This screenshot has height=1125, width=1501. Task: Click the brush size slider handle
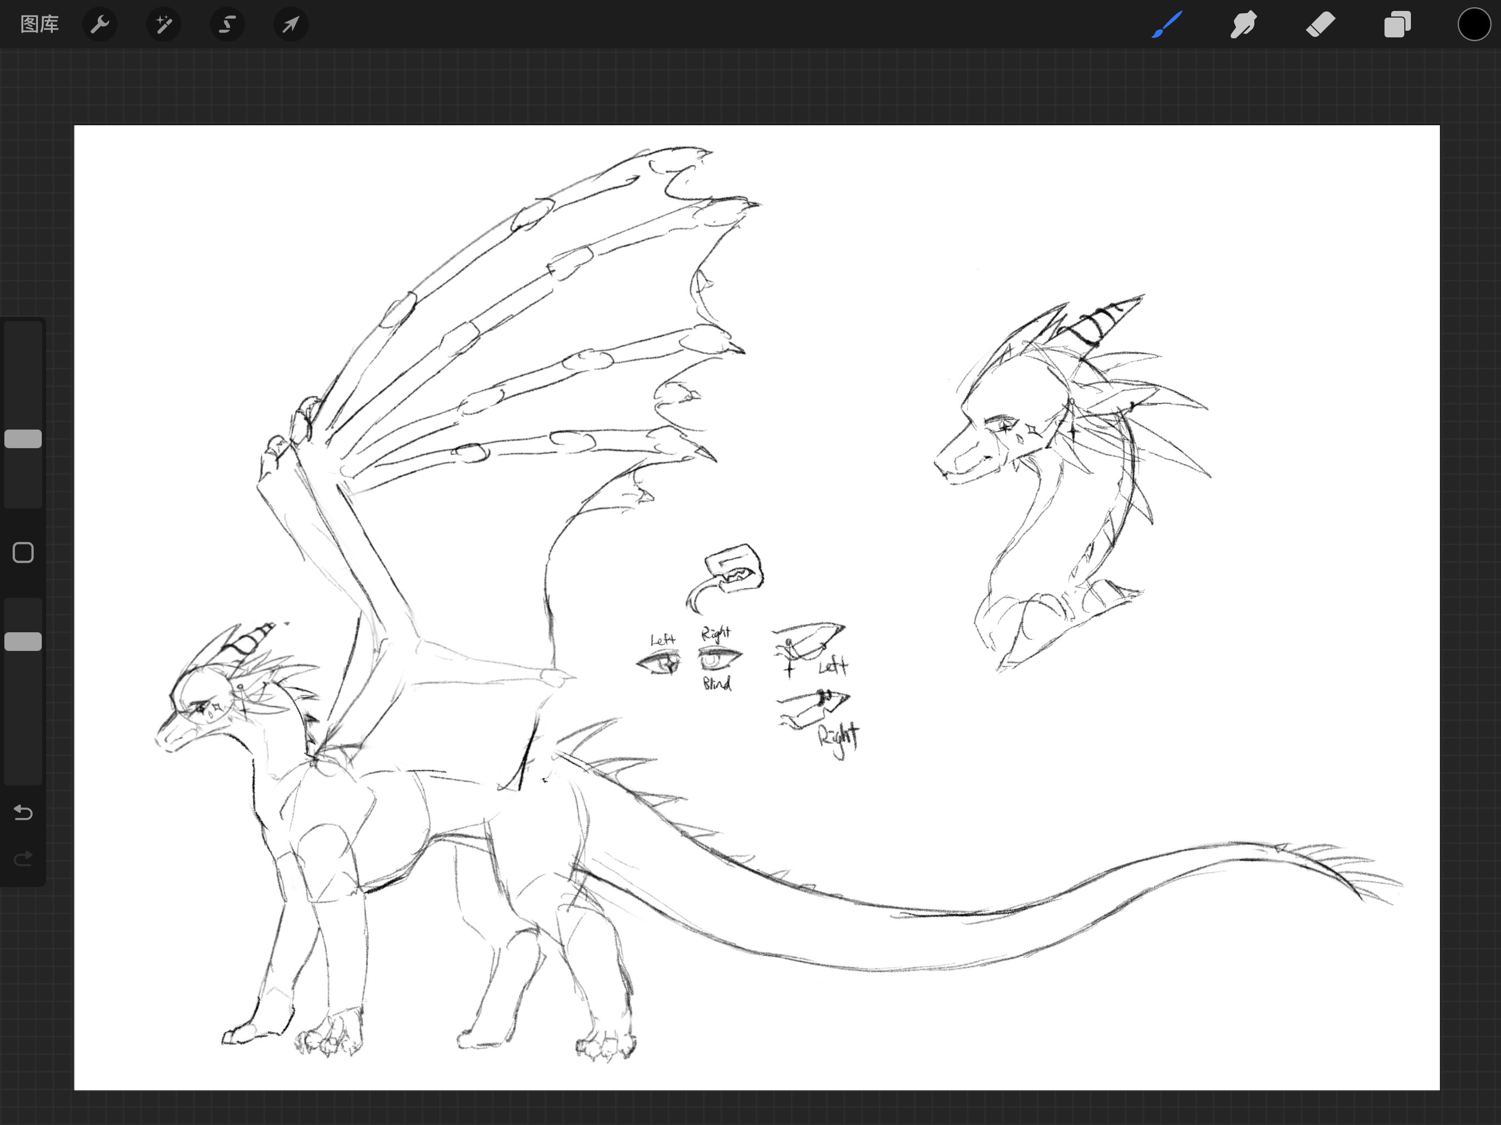[x=23, y=439]
